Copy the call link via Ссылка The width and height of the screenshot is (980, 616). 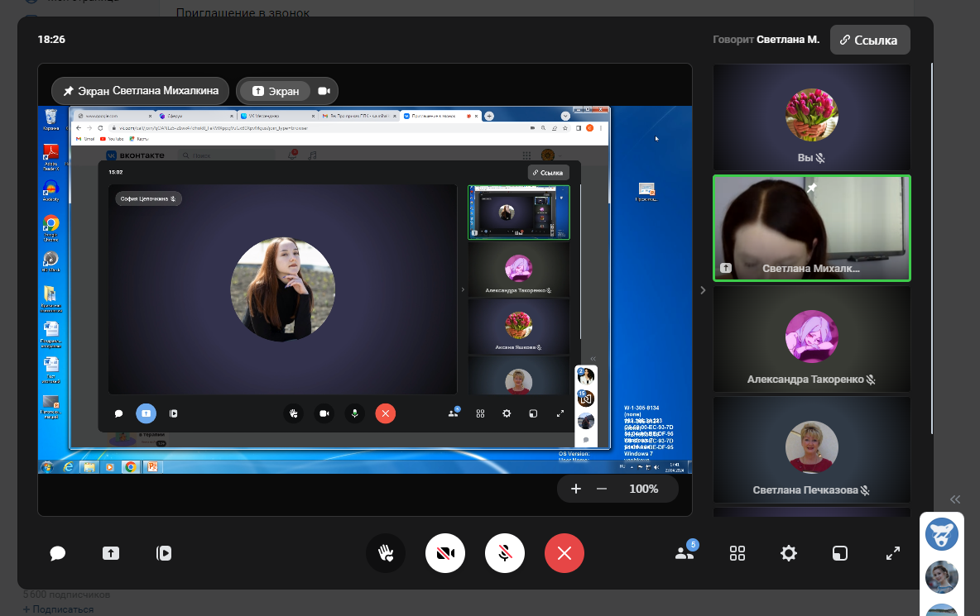[870, 40]
